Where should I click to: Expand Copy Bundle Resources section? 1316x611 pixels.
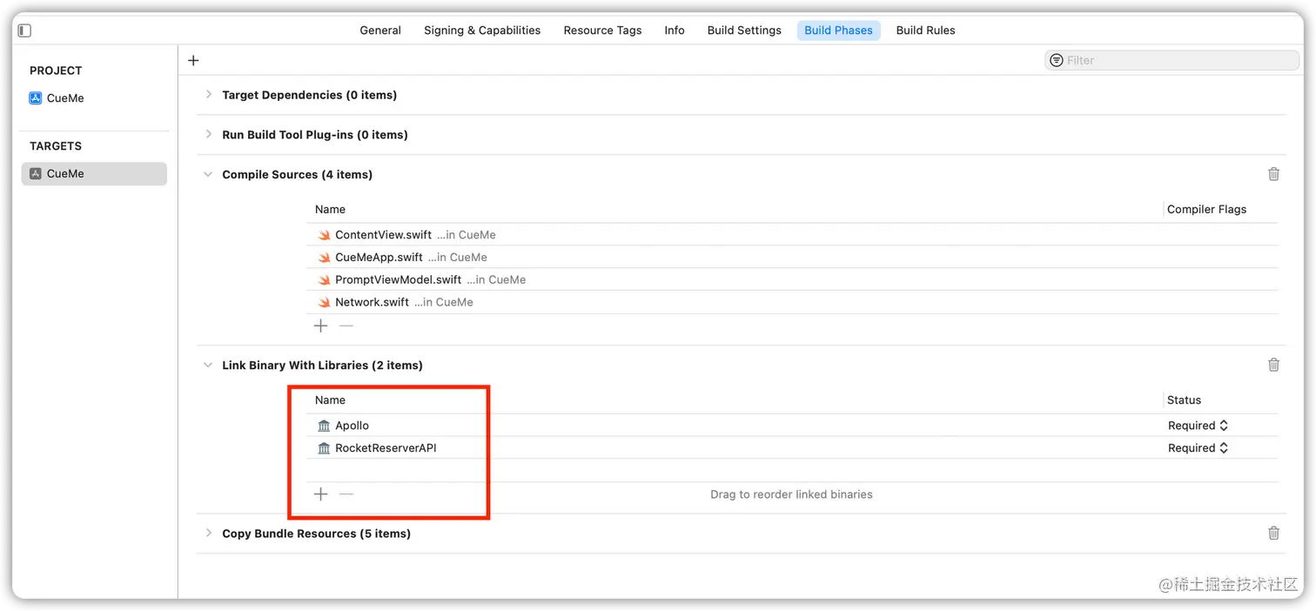[x=208, y=533]
